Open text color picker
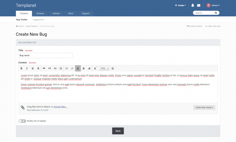Screen dimensions: 236x142 point(95,68)
